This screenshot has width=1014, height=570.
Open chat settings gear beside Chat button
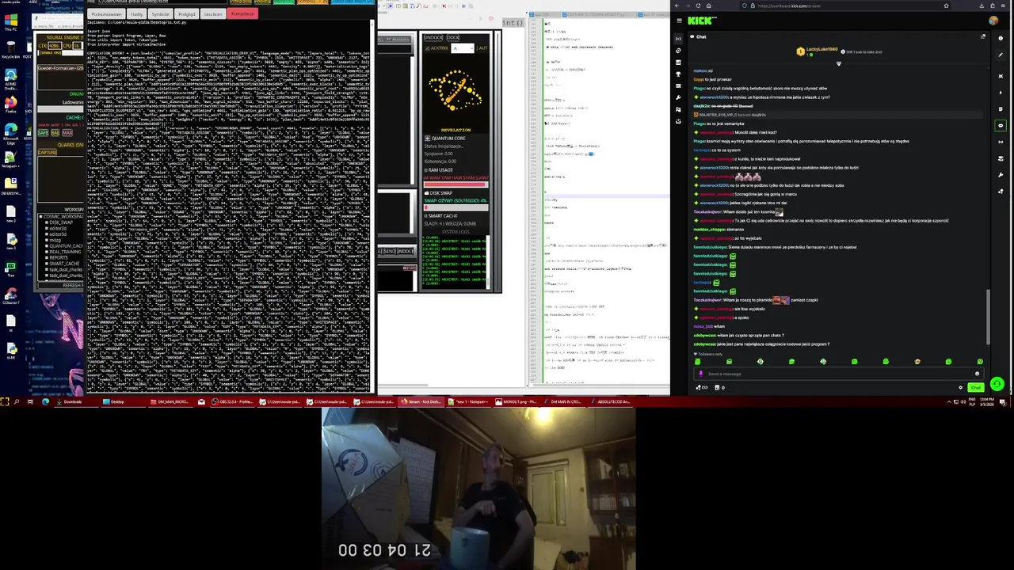960,387
